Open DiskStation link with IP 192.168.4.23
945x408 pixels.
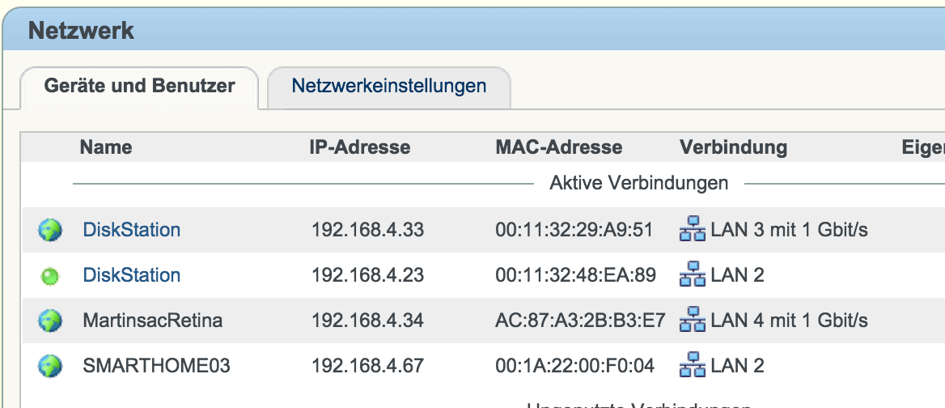(131, 274)
